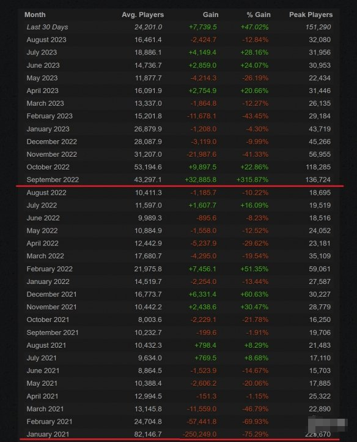Click December 2021 +60.63% value
The image size is (357, 442).
[x=254, y=294]
